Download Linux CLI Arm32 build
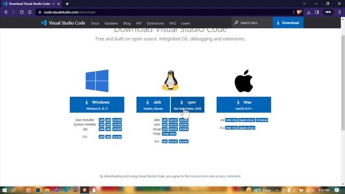 pyautogui.click(x=173, y=141)
